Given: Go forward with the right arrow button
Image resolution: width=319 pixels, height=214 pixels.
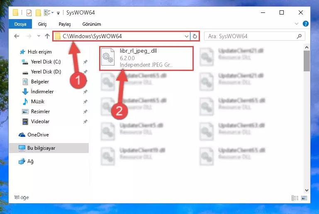Looking at the screenshot, I should [29, 36].
